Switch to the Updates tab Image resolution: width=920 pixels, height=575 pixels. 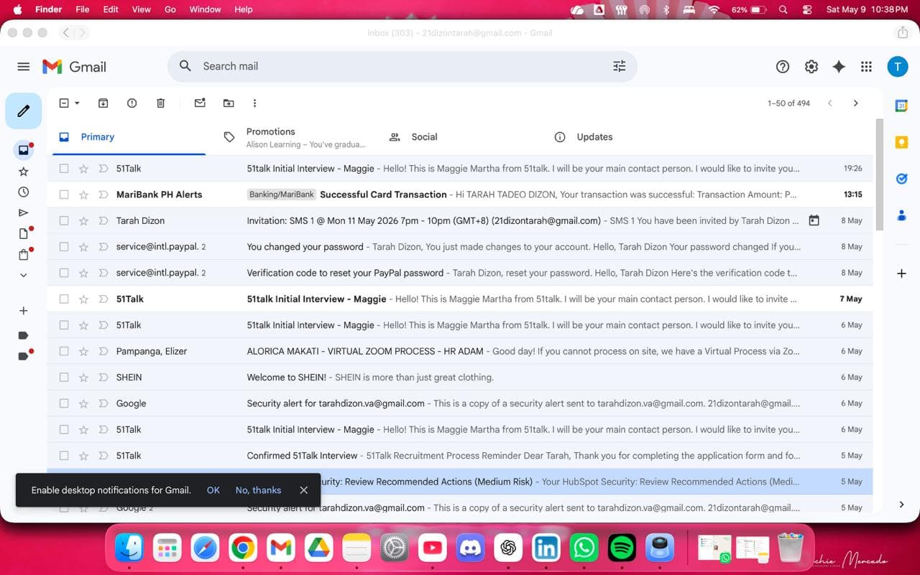click(x=625, y=137)
